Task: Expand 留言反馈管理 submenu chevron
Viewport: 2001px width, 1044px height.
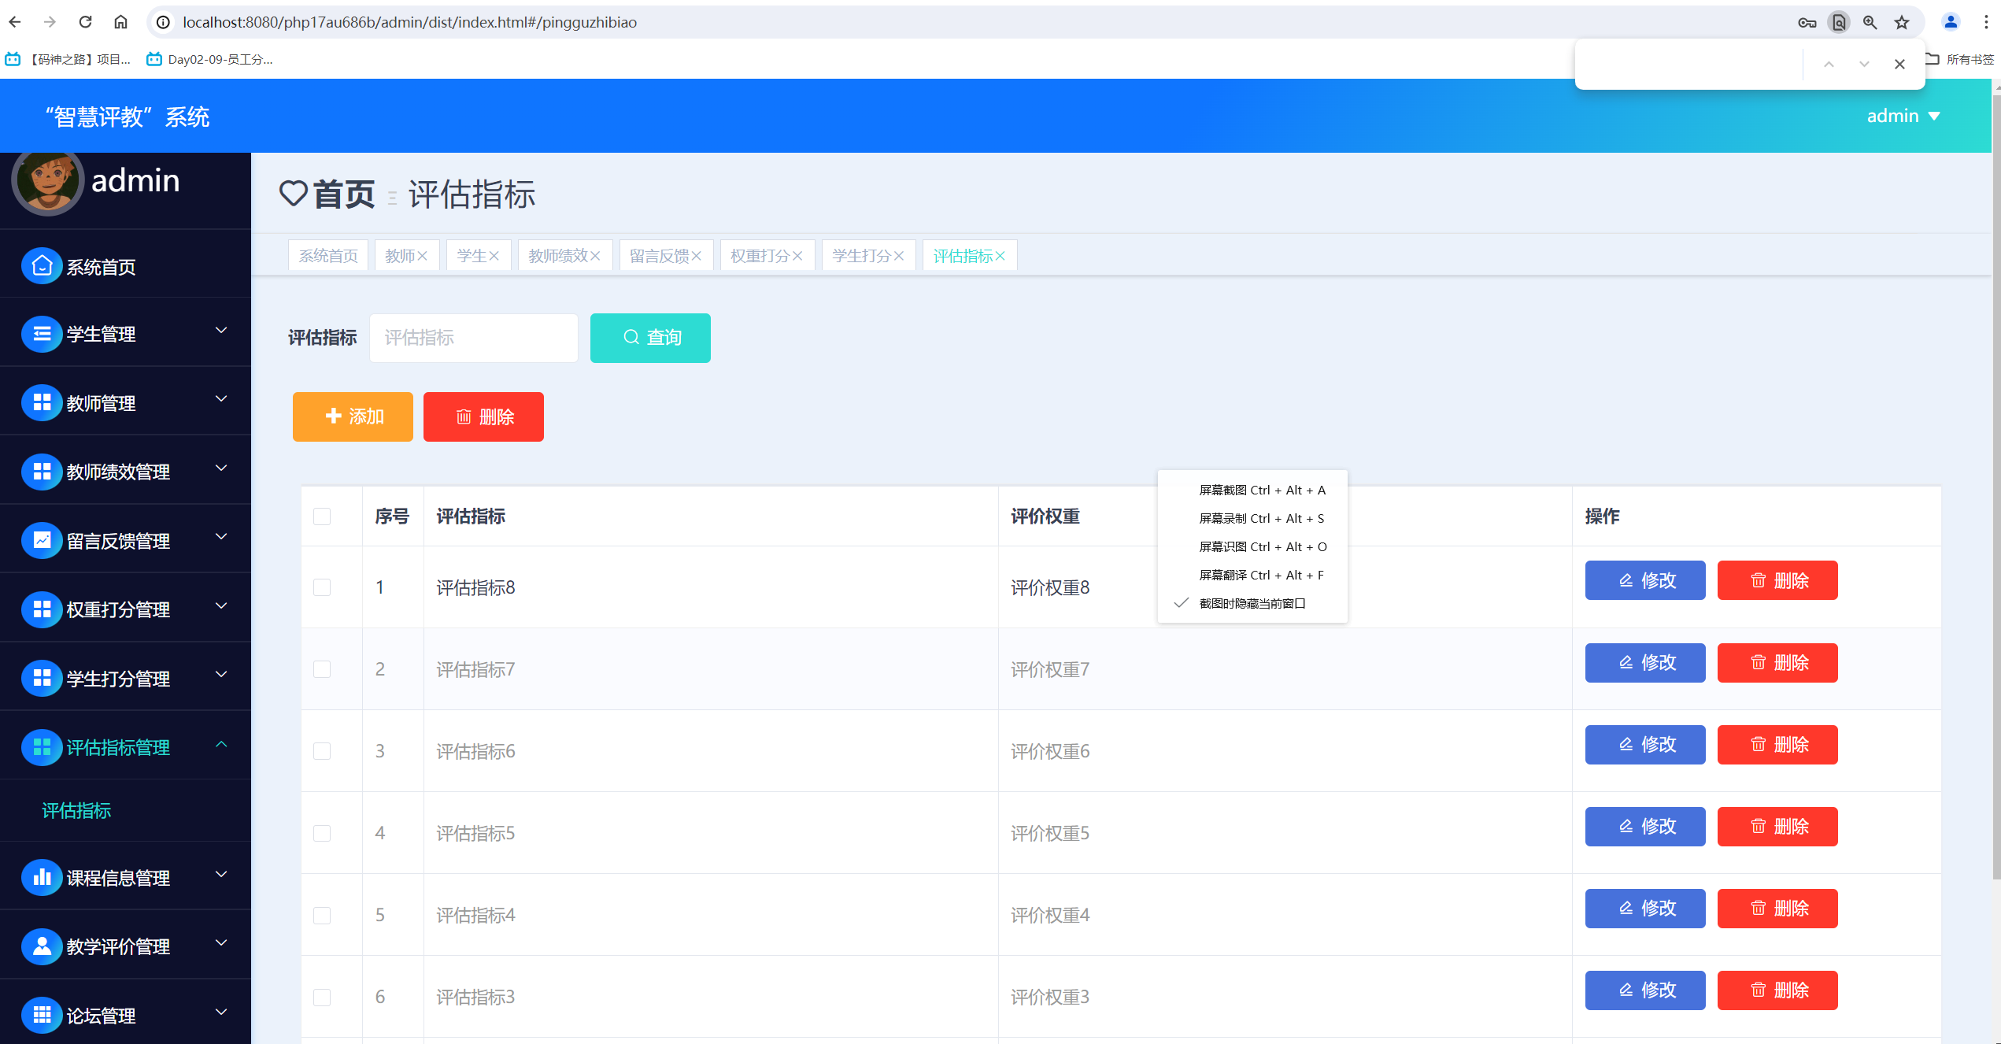Action: 221,537
